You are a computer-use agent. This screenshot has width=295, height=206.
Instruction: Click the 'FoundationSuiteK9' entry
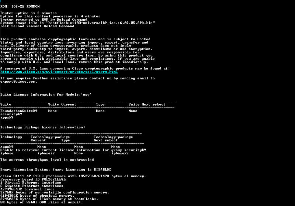19,111
